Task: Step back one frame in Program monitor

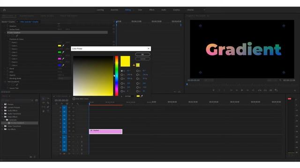Action: pyautogui.click(x=237, y=90)
